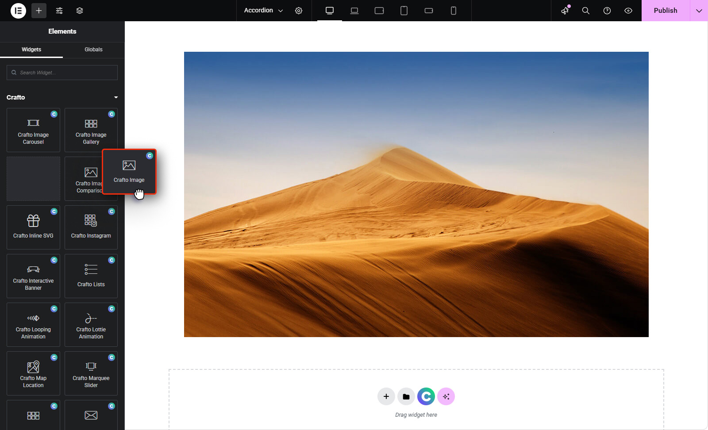Switch to desktop device view

pos(330,11)
